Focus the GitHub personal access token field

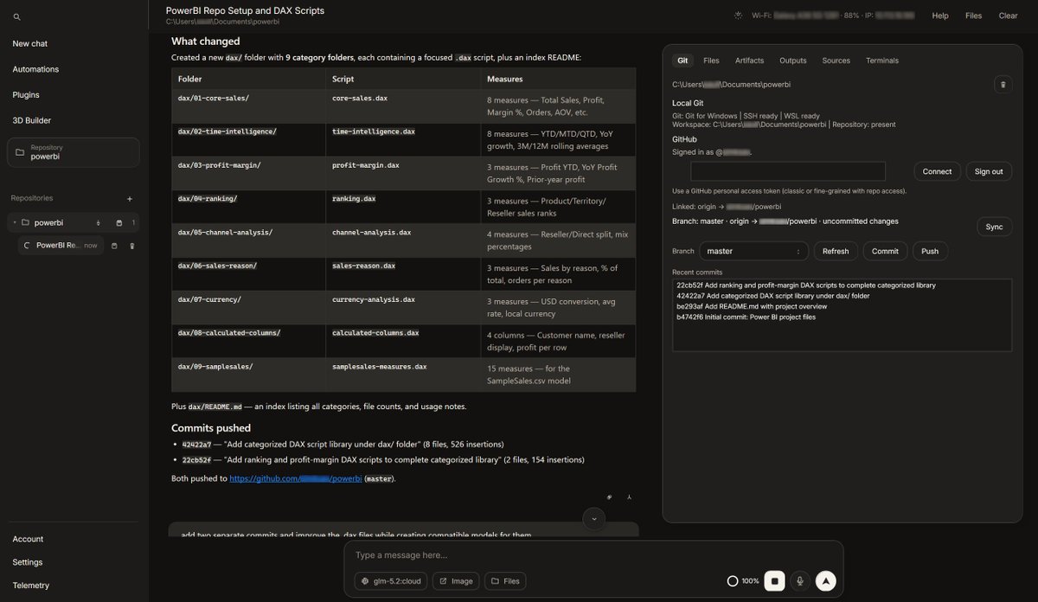(x=788, y=171)
